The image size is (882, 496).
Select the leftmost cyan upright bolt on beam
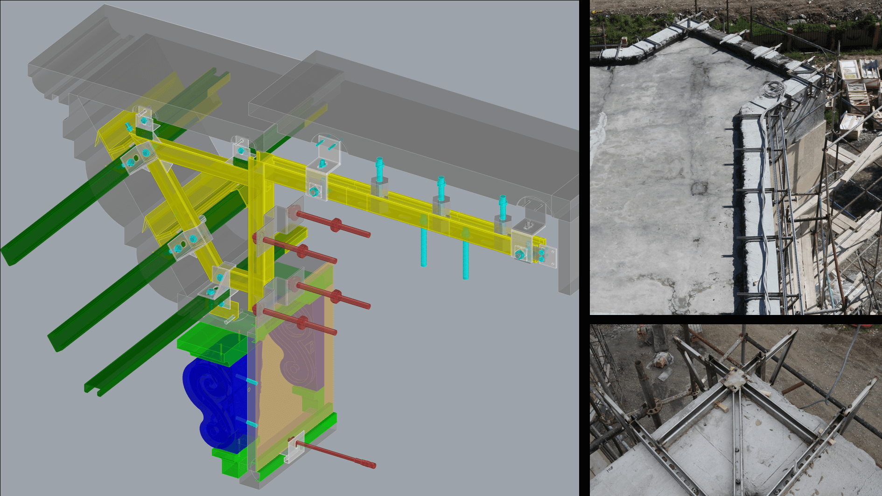click(x=379, y=170)
